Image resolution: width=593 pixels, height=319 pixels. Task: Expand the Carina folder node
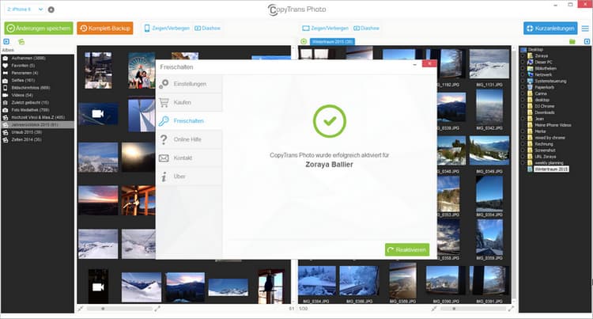coord(523,93)
